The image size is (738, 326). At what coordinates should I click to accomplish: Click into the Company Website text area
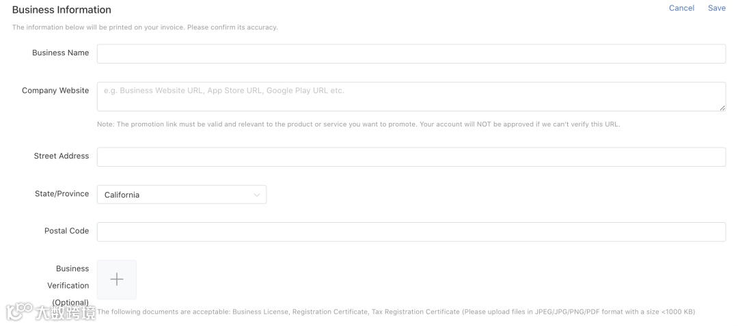[411, 97]
